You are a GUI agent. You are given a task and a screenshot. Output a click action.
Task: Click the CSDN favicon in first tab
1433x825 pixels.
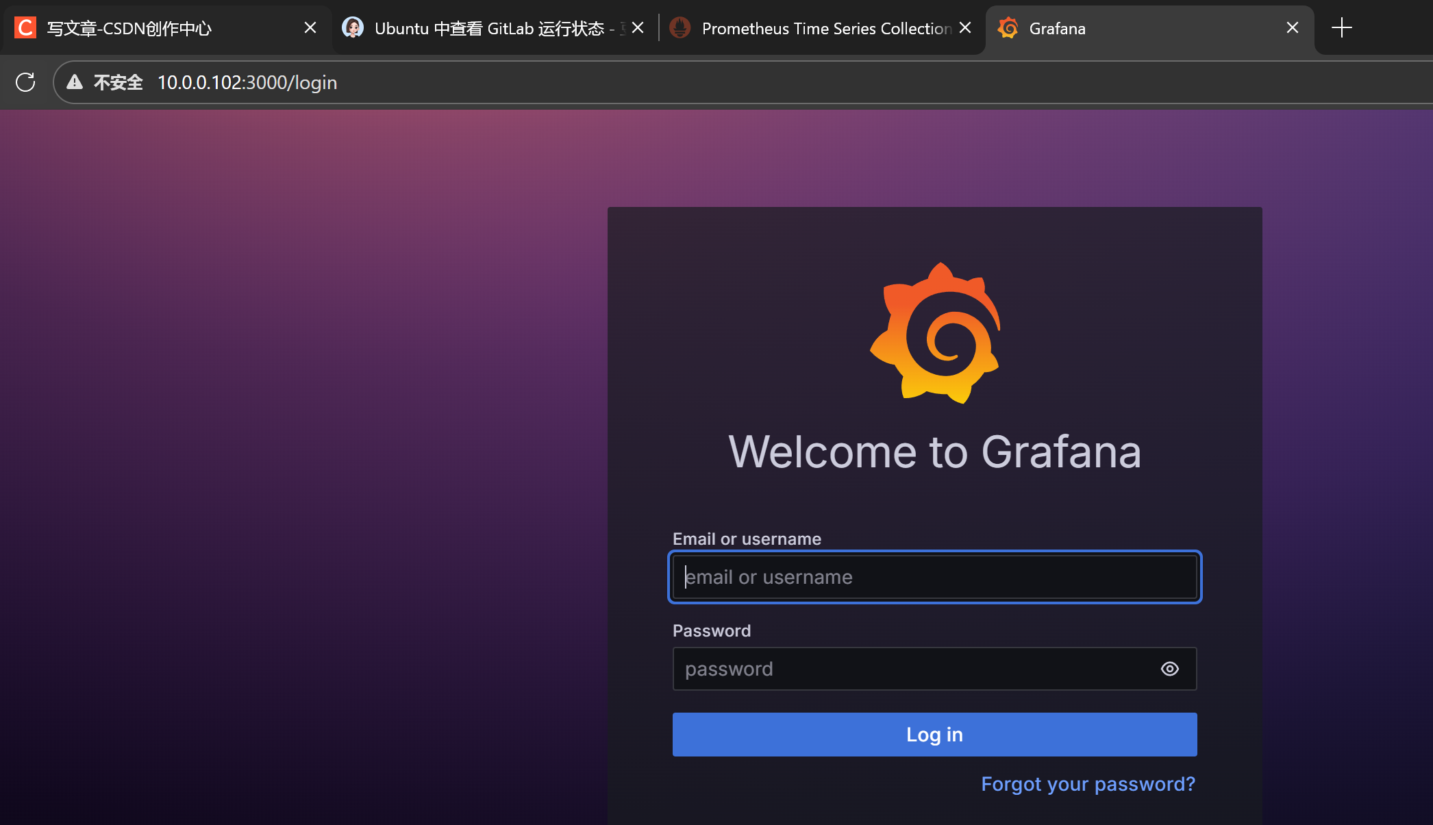click(x=25, y=27)
